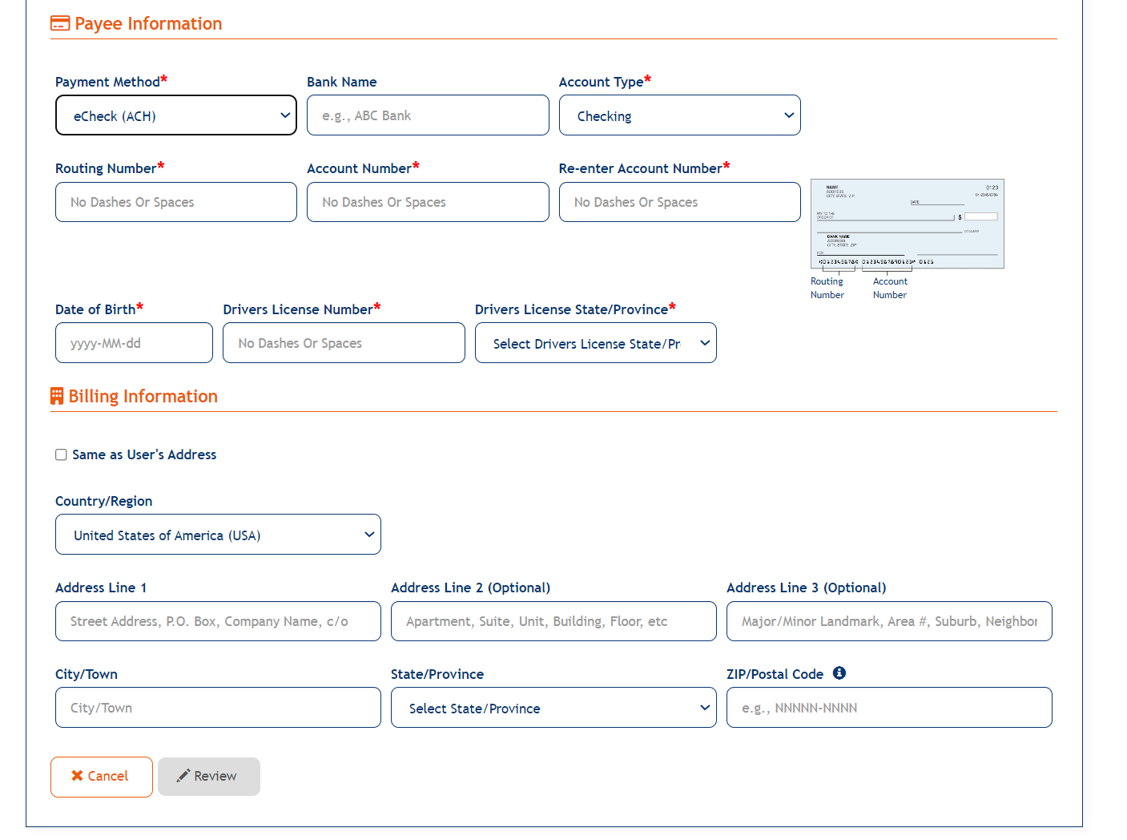This screenshot has width=1127, height=840.
Task: Select the Country/Region dropdown
Action: pos(218,535)
